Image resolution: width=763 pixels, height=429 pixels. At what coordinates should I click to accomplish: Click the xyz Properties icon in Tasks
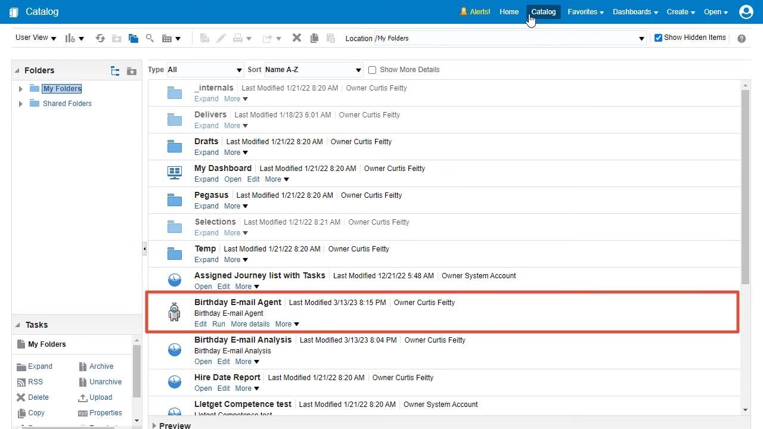[x=83, y=413]
